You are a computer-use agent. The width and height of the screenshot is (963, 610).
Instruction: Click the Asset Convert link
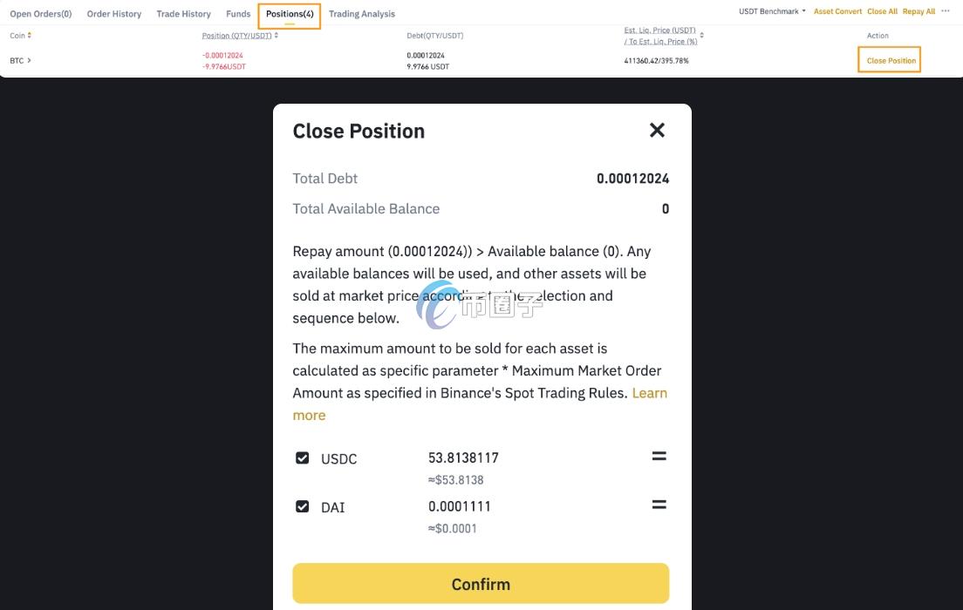click(x=837, y=12)
